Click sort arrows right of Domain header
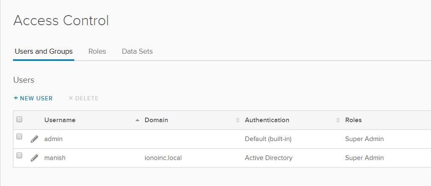The width and height of the screenshot is (431, 186). (238, 120)
